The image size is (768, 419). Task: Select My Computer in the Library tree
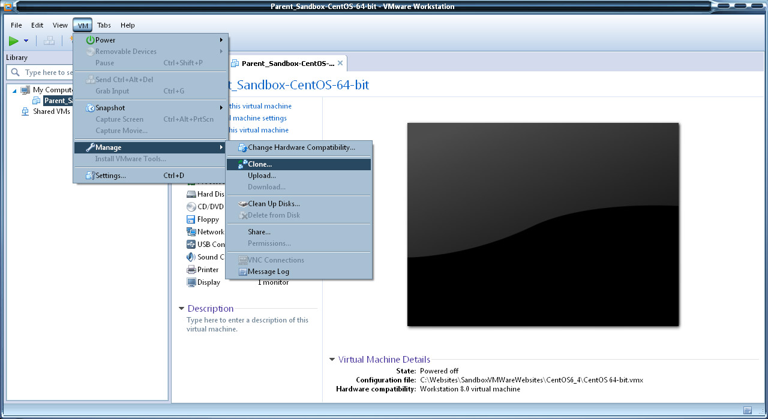(x=53, y=90)
